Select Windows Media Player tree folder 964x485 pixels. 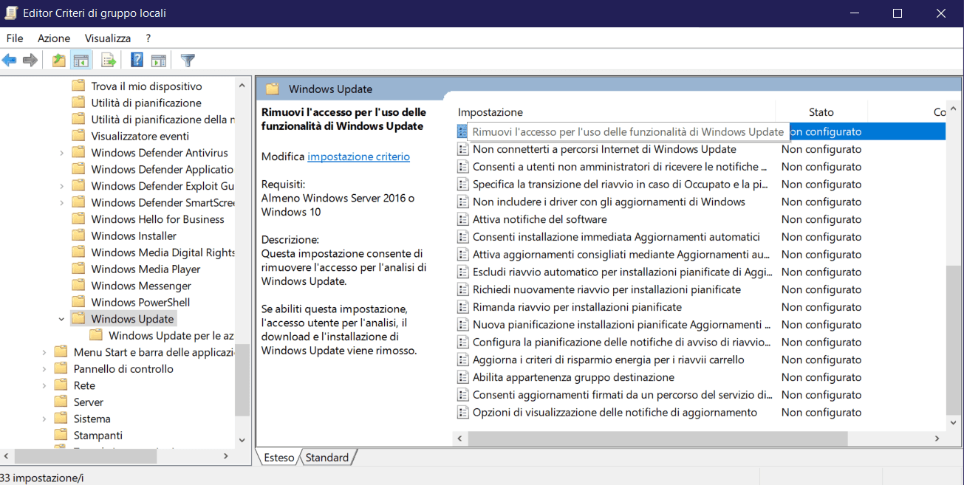tap(146, 269)
